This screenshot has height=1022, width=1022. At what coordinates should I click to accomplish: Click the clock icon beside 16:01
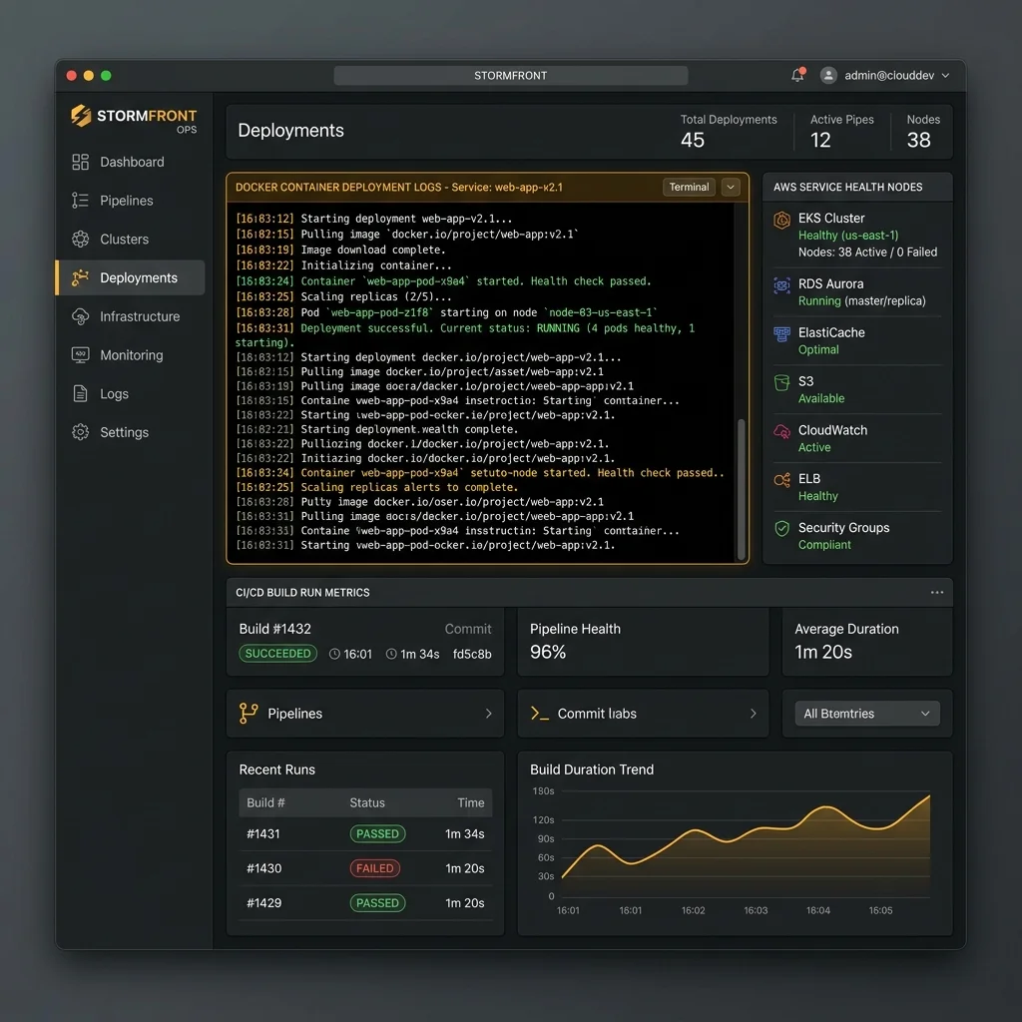[334, 654]
